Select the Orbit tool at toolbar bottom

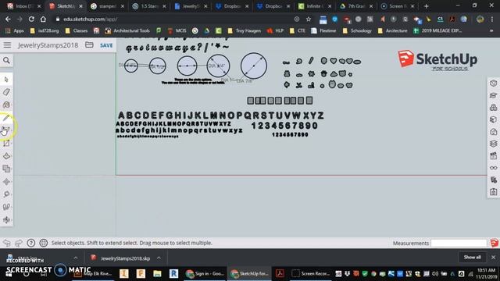tap(6, 220)
